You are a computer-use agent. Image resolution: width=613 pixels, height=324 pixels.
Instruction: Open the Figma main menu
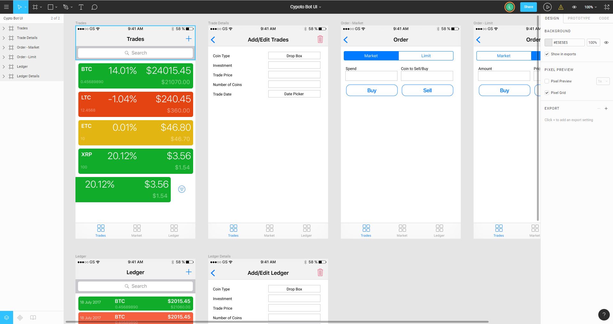[6, 7]
